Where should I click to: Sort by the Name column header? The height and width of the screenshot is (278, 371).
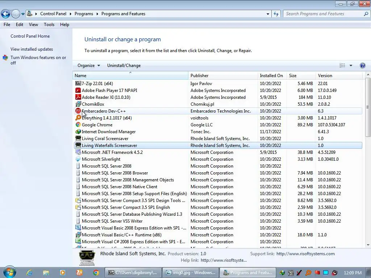coord(130,76)
